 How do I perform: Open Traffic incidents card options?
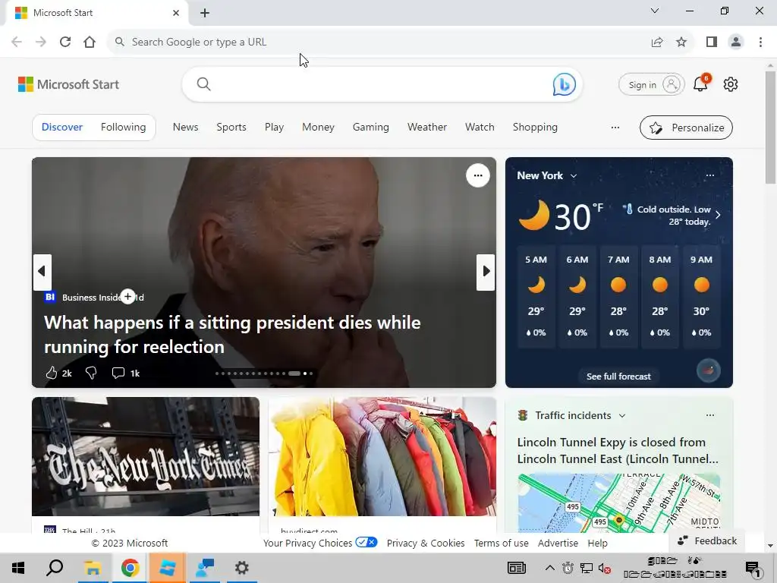pyautogui.click(x=710, y=415)
